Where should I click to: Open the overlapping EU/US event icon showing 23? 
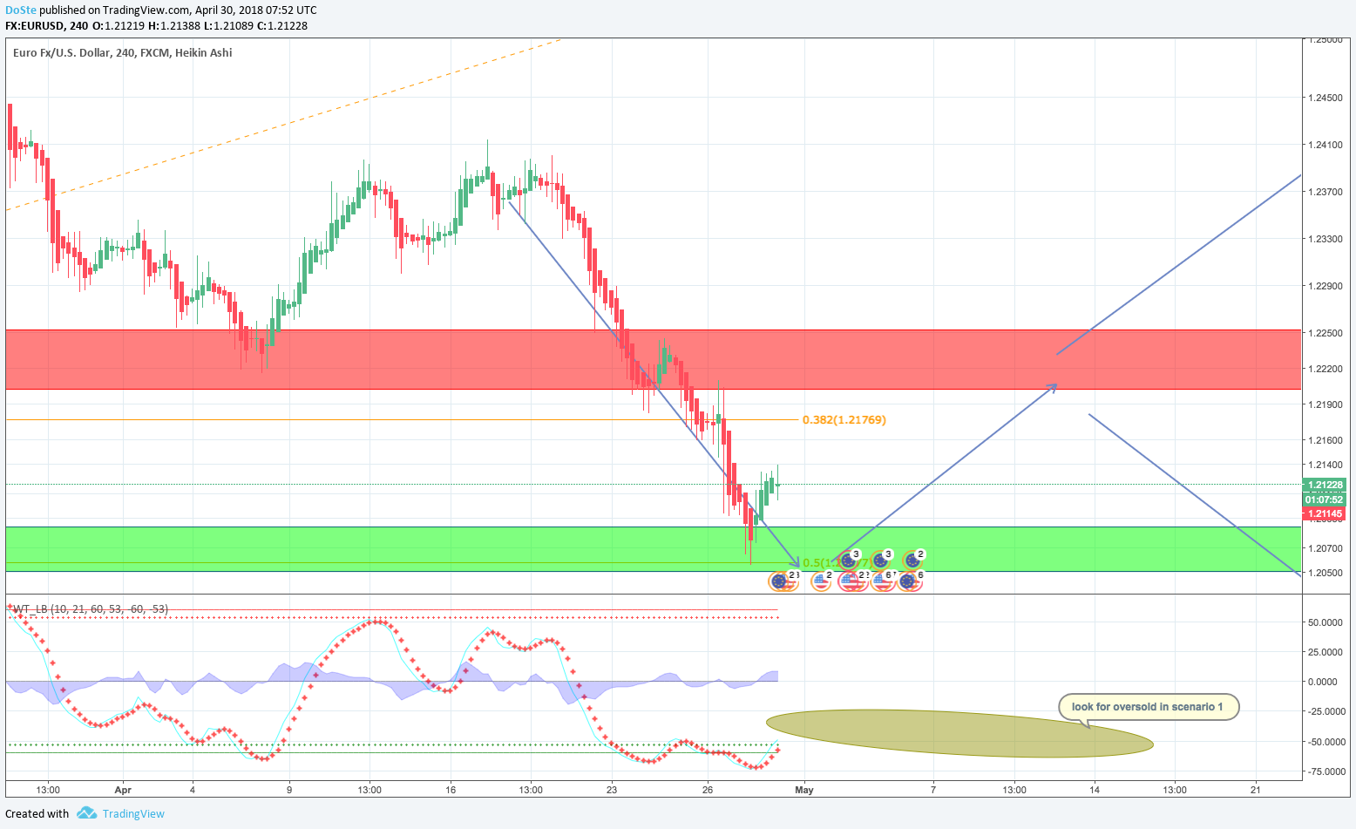783,581
